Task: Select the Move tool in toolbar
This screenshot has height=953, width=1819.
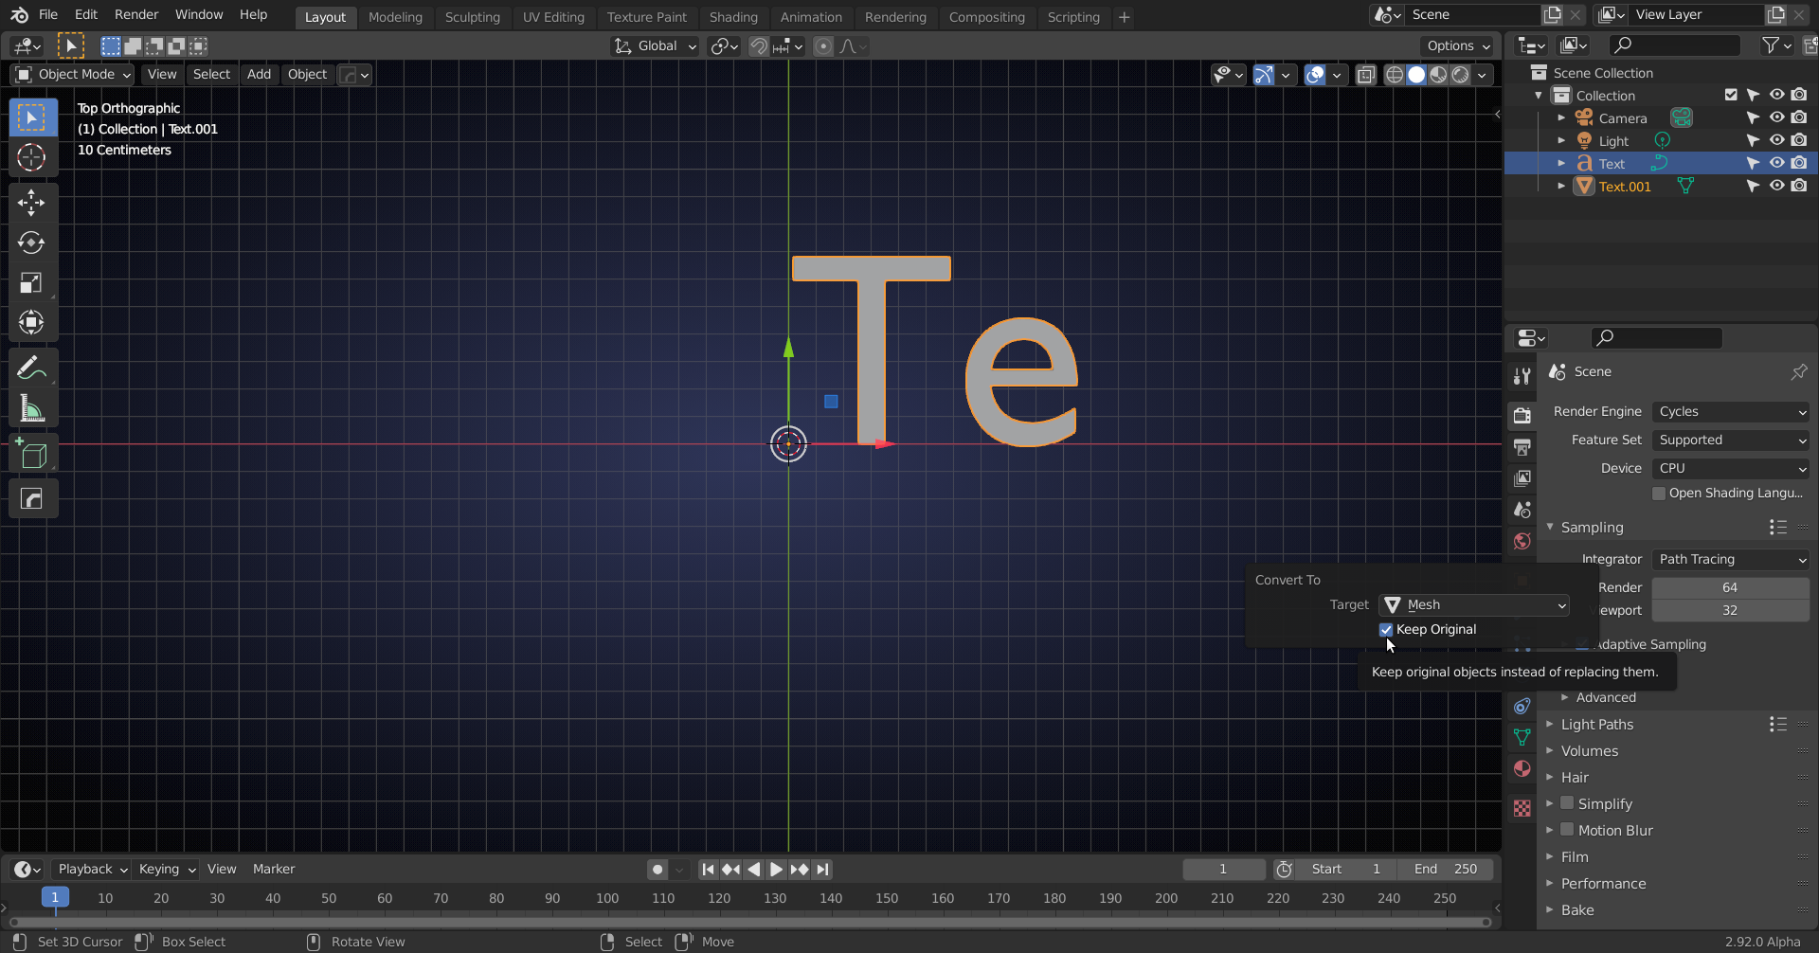Action: coord(31,202)
